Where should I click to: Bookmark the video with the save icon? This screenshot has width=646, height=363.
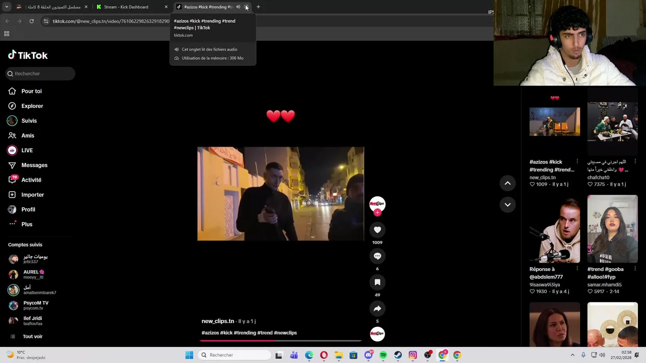[x=377, y=282]
